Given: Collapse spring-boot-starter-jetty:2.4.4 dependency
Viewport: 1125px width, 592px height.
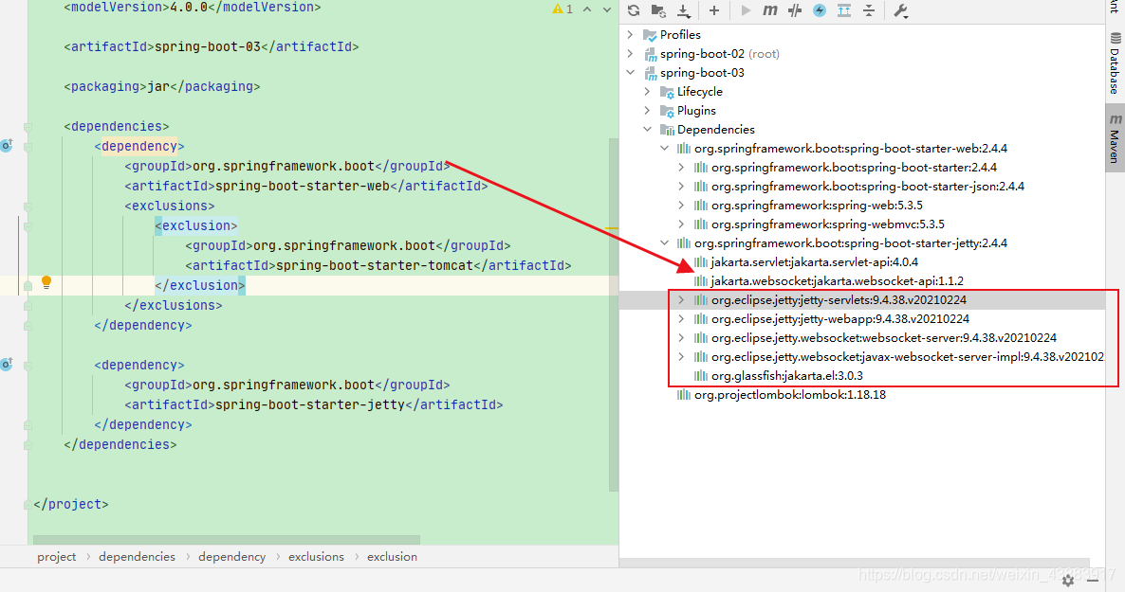Looking at the screenshot, I should [664, 243].
